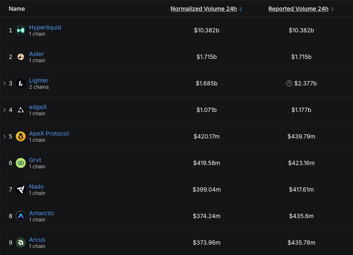Click Lighter's reported volume $2.377b
This screenshot has height=255, width=353.
[306, 84]
